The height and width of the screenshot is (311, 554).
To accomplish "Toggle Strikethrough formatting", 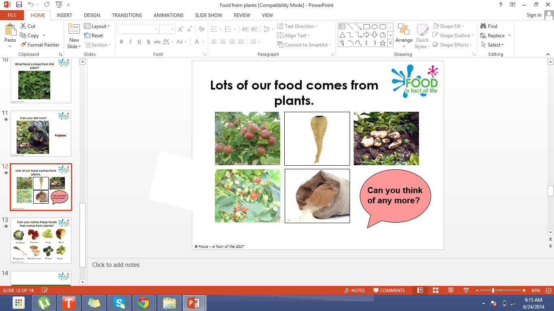I will 157,42.
